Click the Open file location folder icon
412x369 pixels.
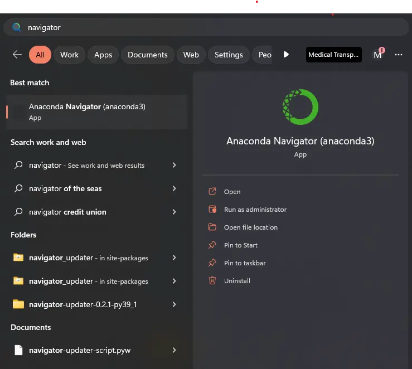click(x=212, y=227)
